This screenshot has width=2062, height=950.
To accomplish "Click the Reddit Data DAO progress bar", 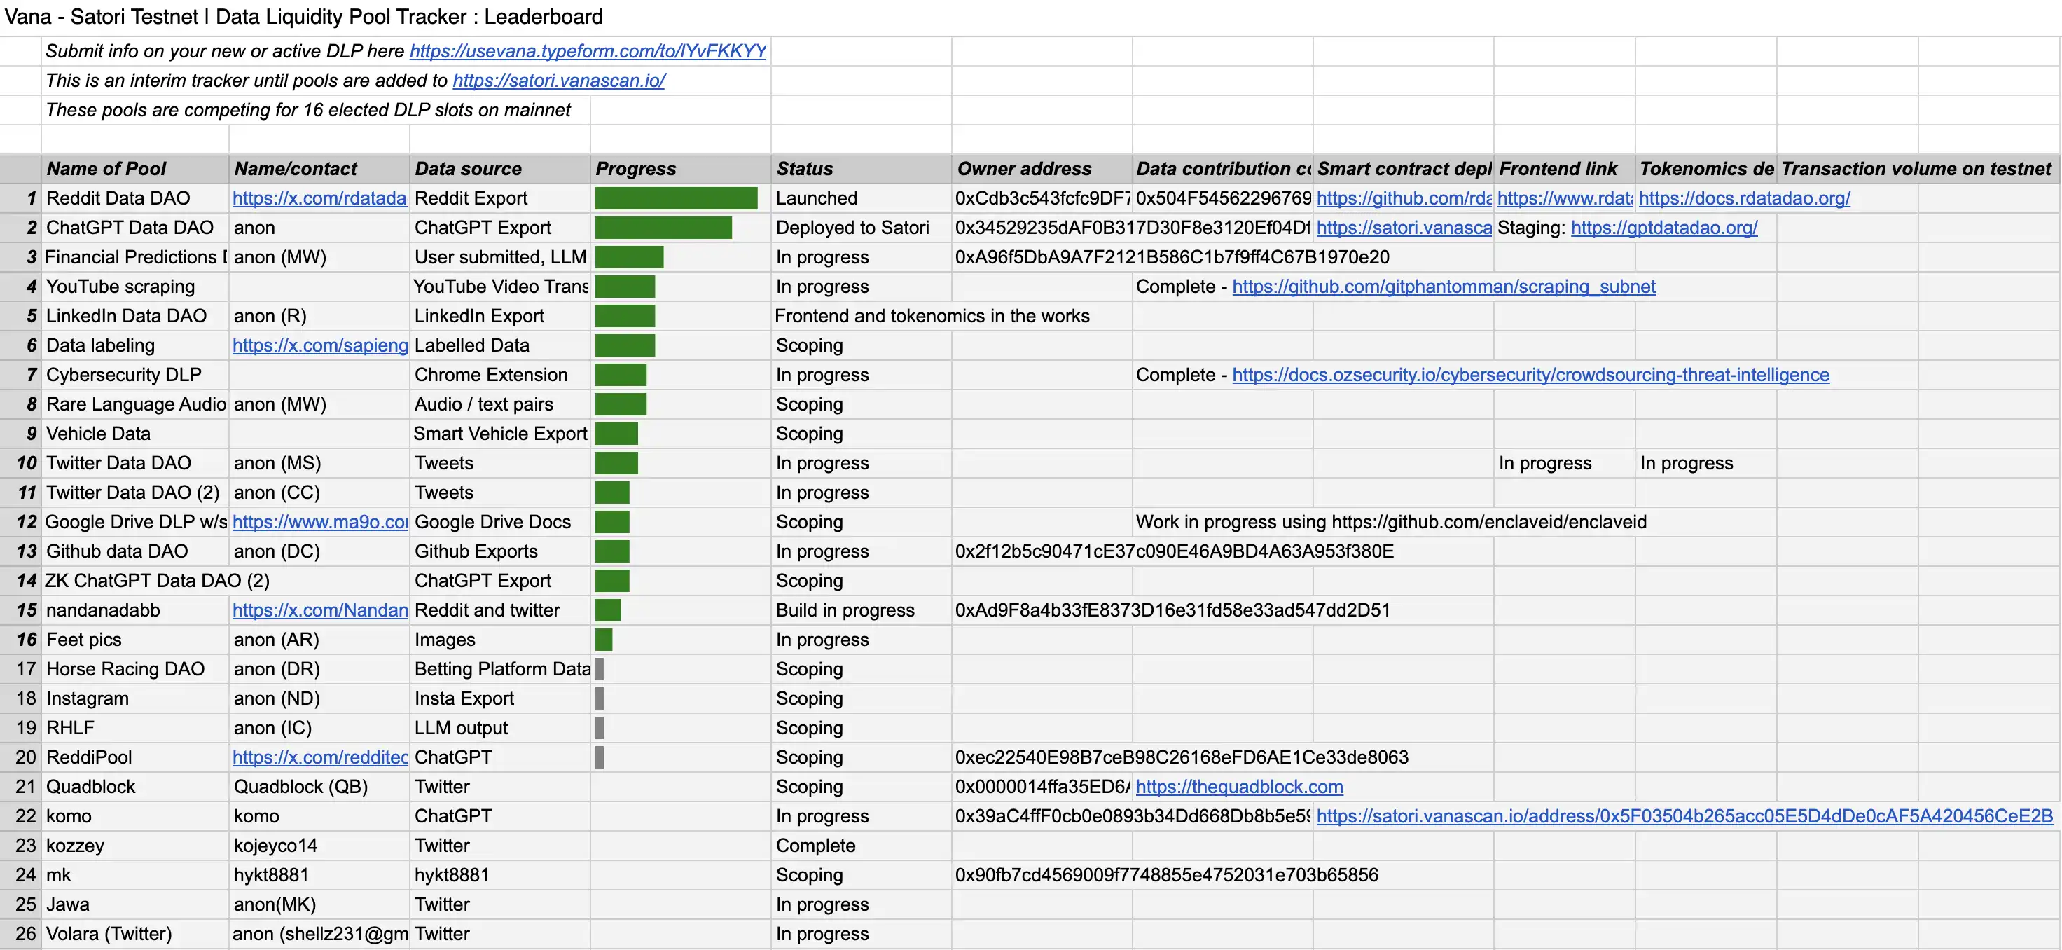I will point(676,199).
